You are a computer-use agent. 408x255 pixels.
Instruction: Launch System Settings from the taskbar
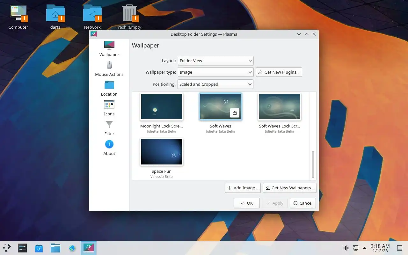[22, 248]
